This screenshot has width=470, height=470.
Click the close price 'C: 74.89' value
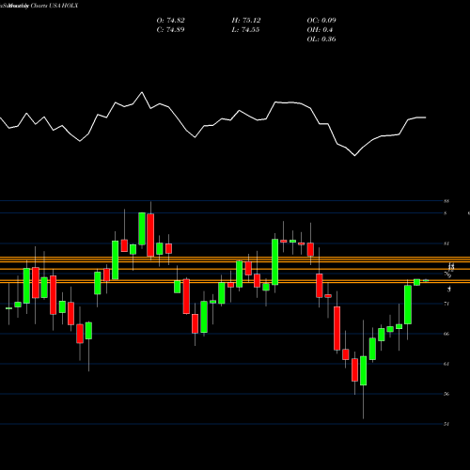coord(170,30)
